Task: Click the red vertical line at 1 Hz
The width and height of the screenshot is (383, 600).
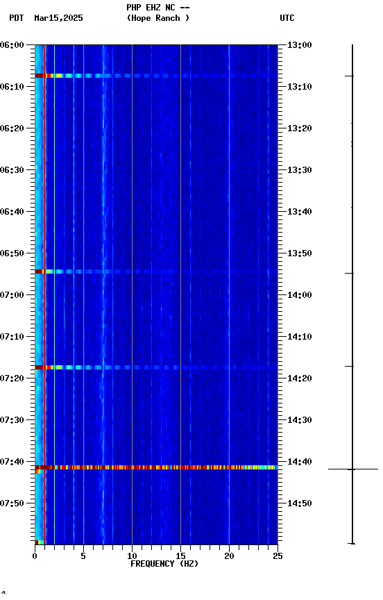Action: [x=44, y=294]
